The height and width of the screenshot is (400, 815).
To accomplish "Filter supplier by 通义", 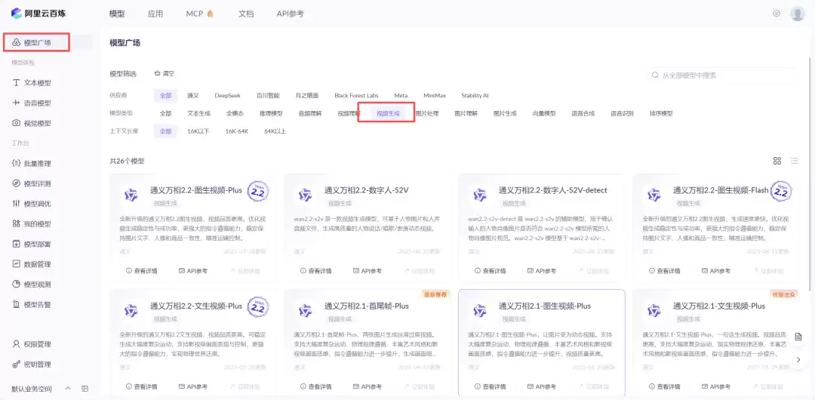I will [x=193, y=96].
